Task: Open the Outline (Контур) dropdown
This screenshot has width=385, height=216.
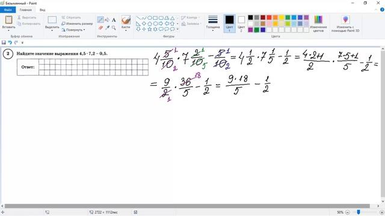Action: (x=191, y=17)
